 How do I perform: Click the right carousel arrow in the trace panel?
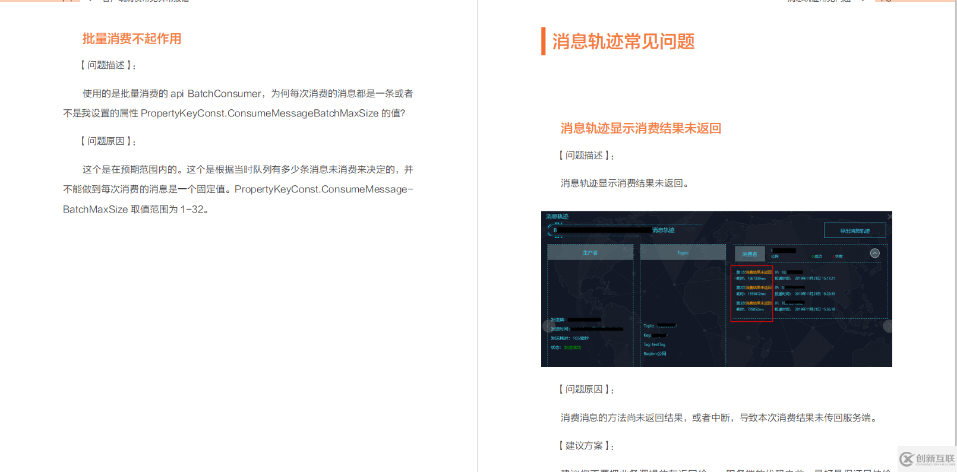[x=887, y=326]
